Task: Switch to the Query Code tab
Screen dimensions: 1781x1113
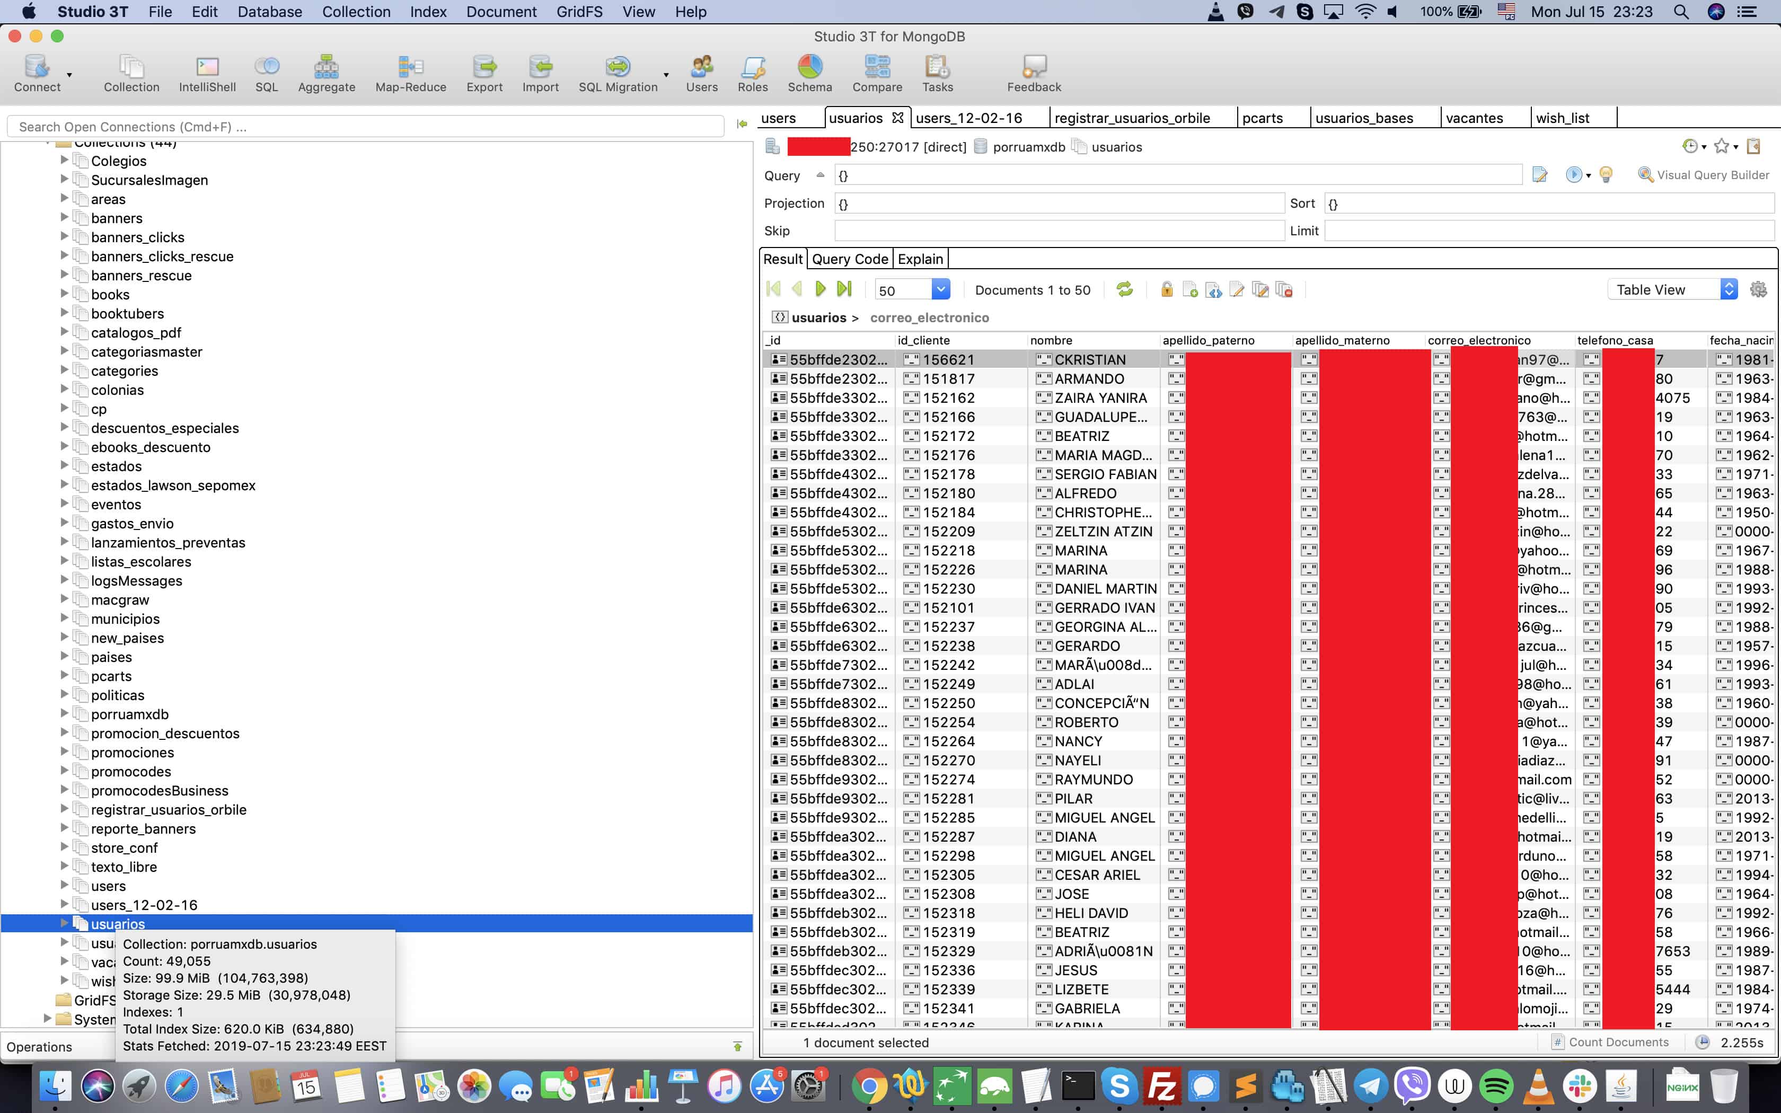Action: coord(849,259)
